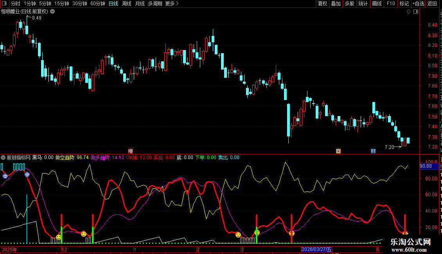Add stock via +自选 button

(x=418, y=4)
